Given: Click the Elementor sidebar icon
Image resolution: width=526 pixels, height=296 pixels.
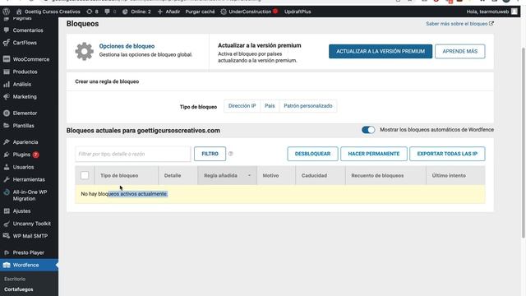Looking at the screenshot, I should click(7, 113).
